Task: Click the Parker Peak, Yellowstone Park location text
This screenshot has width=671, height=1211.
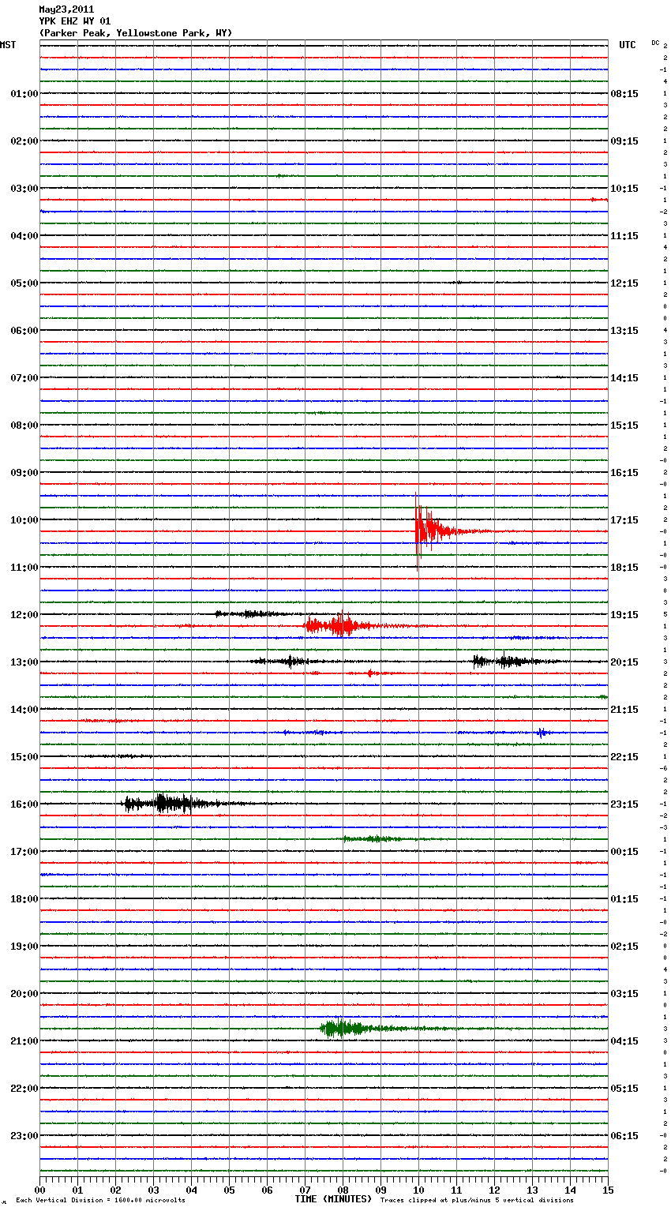Action: [136, 33]
